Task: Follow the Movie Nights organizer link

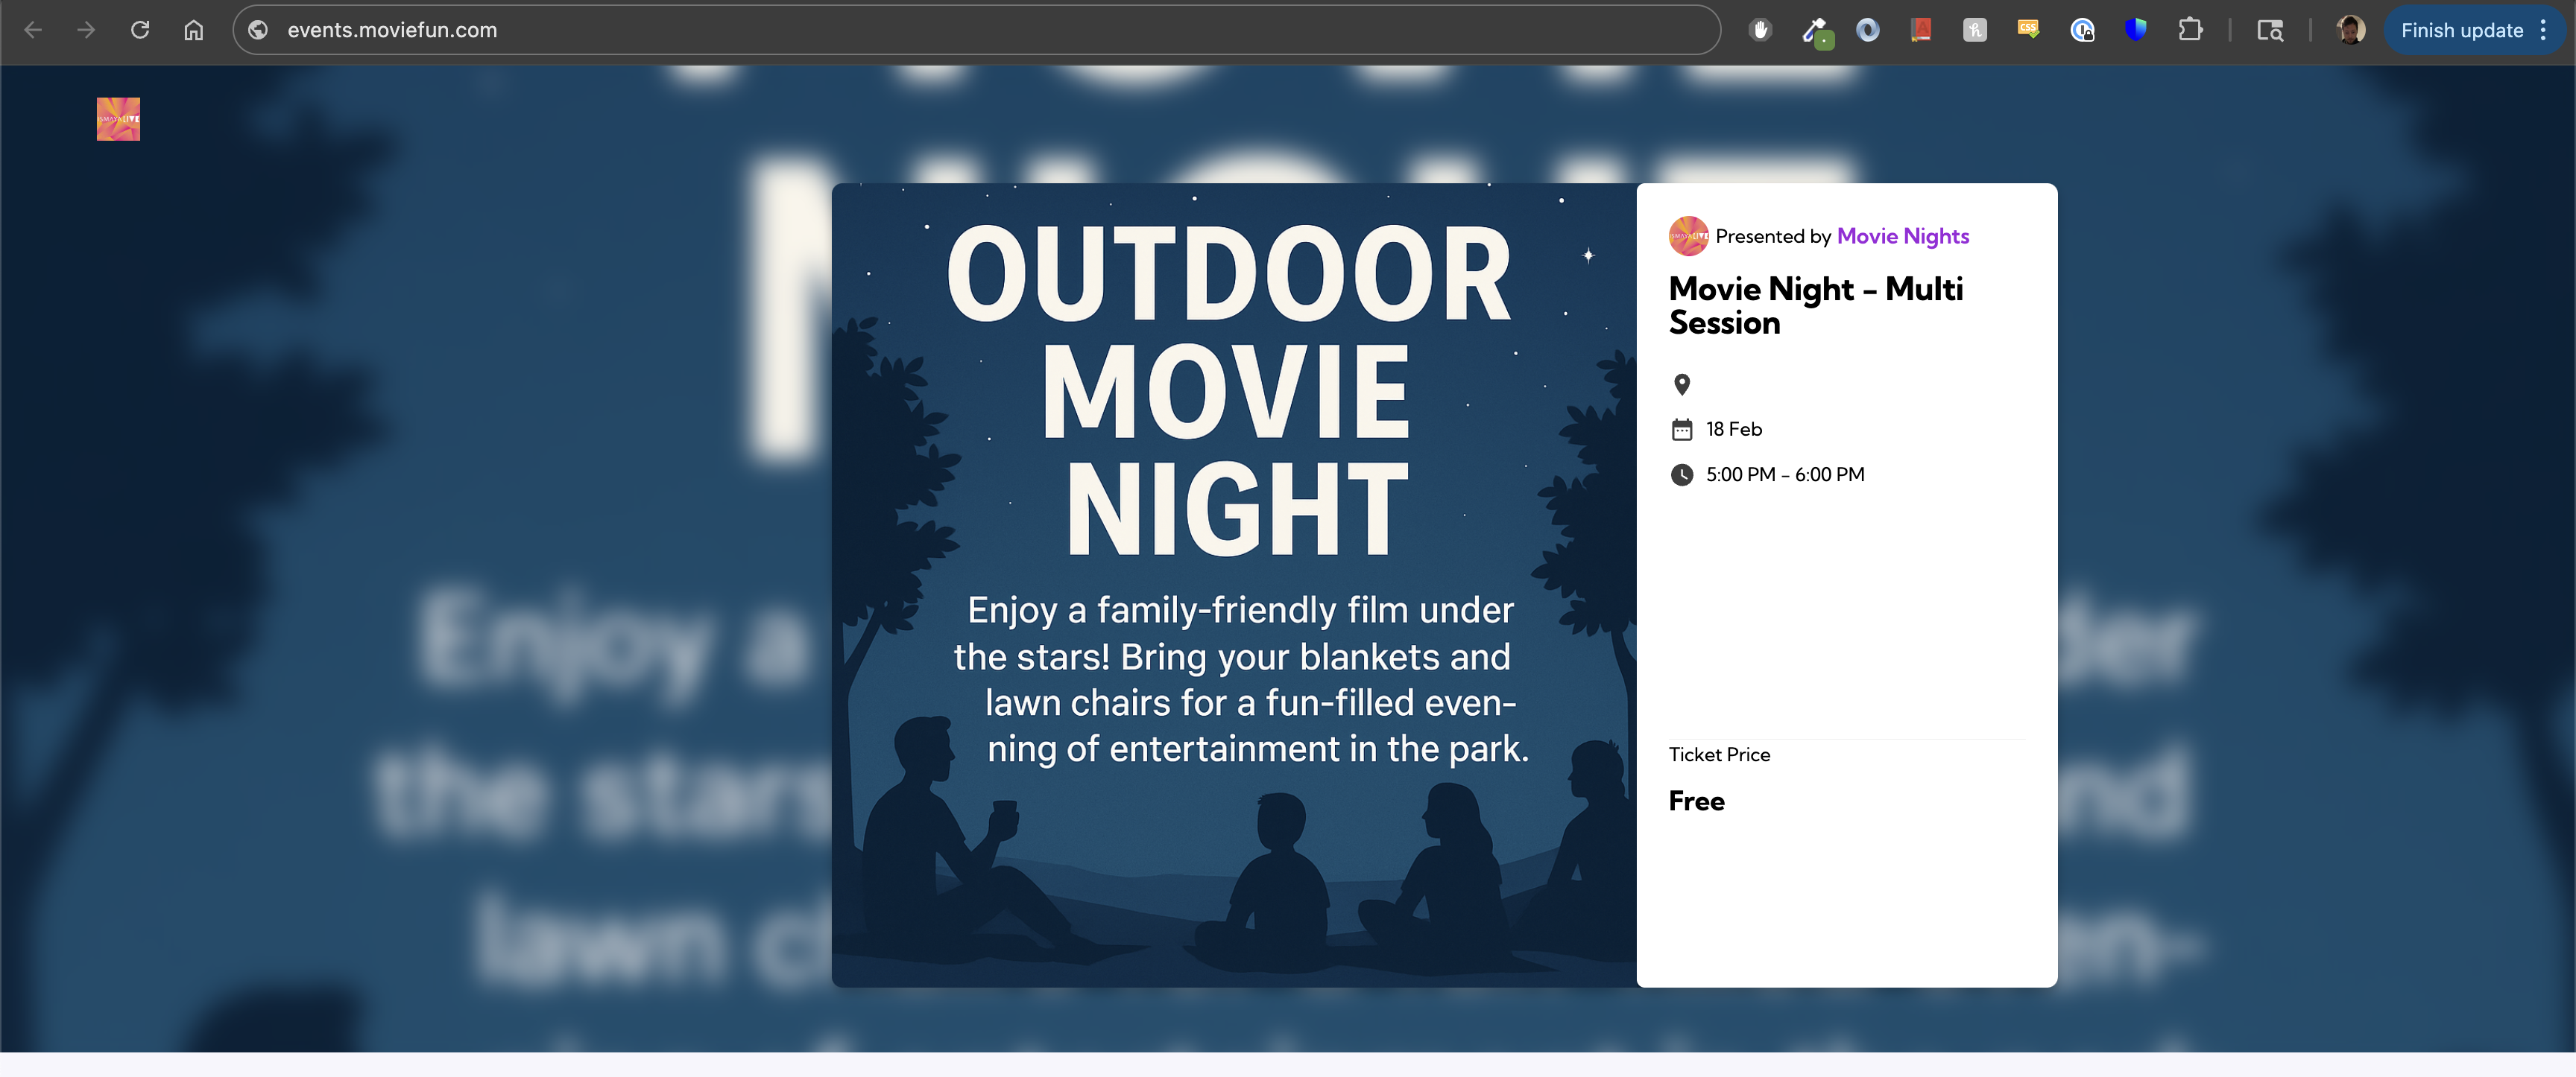Action: (x=1902, y=236)
